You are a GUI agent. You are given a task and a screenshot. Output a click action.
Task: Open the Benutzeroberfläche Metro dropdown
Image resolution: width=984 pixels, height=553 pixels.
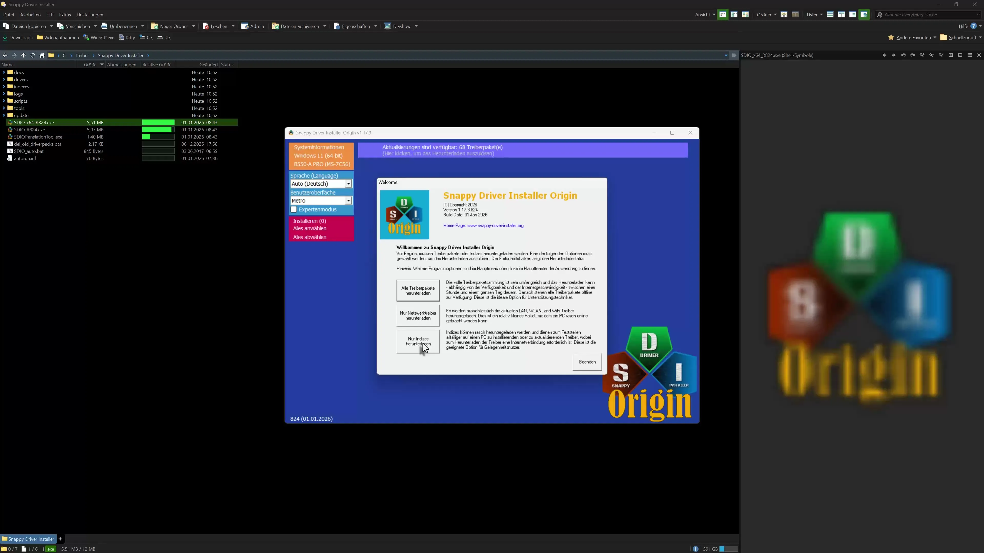[x=348, y=200]
